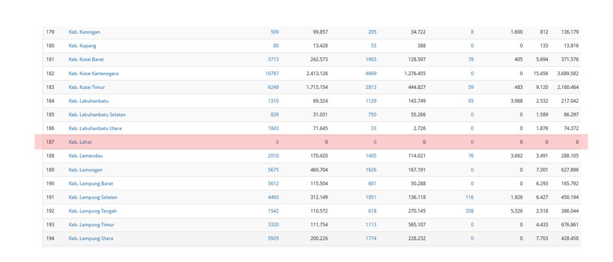Image resolution: width=613 pixels, height=262 pixels.
Task: Click row number 187 cell
Action: [50, 142]
